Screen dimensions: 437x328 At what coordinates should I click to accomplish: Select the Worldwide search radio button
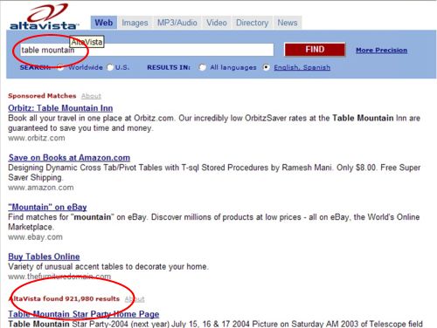pyautogui.click(x=60, y=67)
